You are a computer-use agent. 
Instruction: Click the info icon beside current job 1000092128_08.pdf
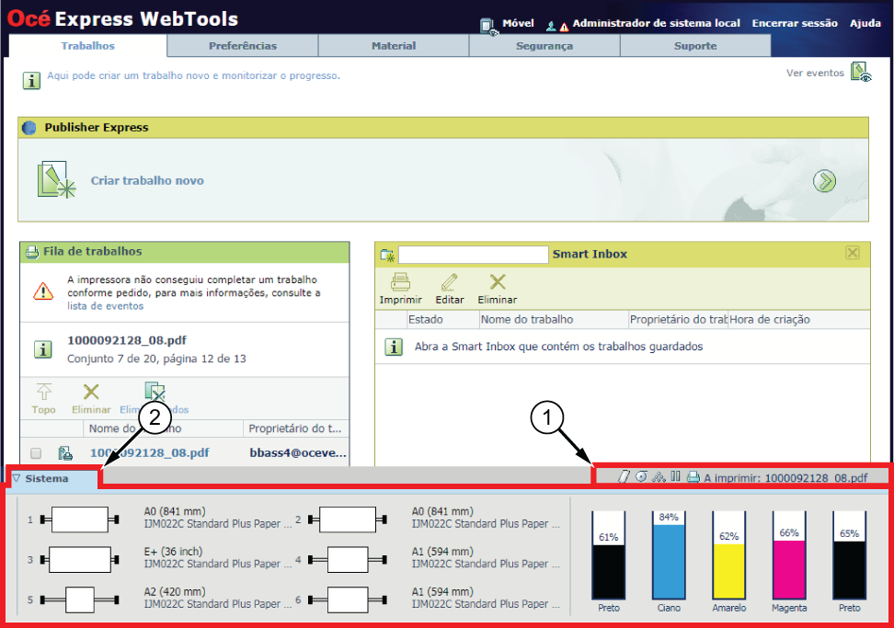pos(42,348)
